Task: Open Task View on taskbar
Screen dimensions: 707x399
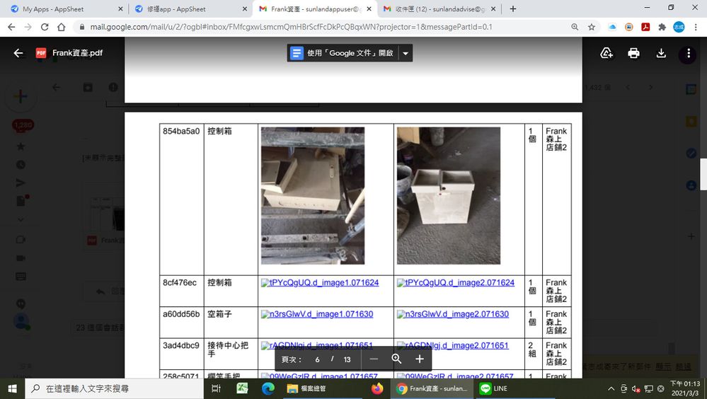Action: coord(216,388)
